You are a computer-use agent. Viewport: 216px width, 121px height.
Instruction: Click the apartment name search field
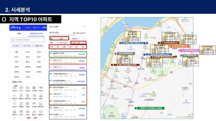pyautogui.click(x=28, y=40)
